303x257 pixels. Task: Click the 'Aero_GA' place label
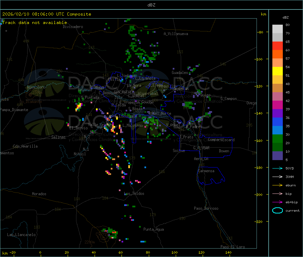[x=201, y=159]
